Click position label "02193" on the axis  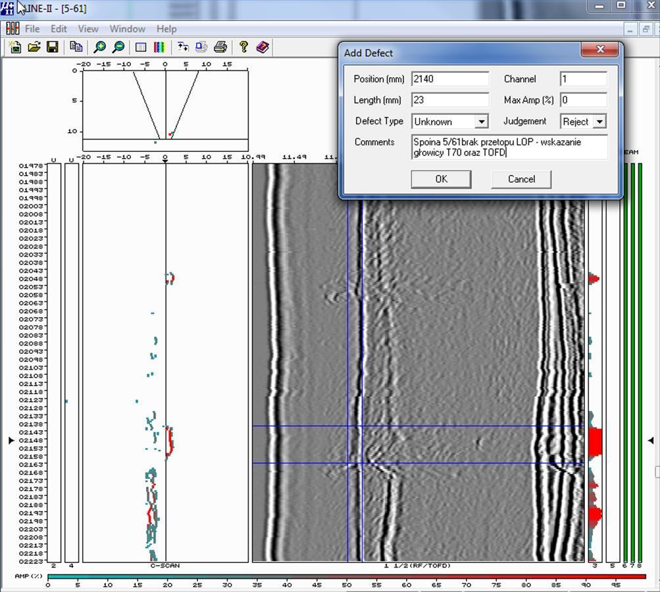(31, 513)
